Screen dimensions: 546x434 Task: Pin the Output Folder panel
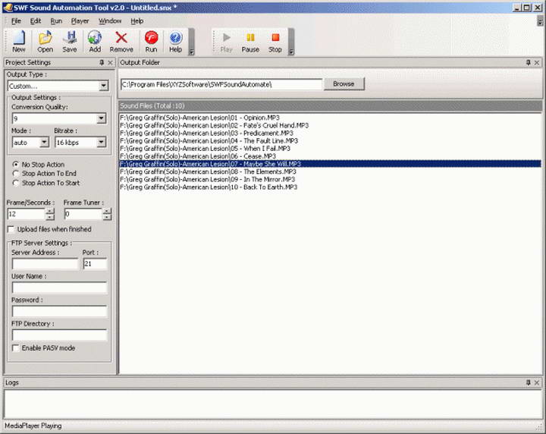529,62
